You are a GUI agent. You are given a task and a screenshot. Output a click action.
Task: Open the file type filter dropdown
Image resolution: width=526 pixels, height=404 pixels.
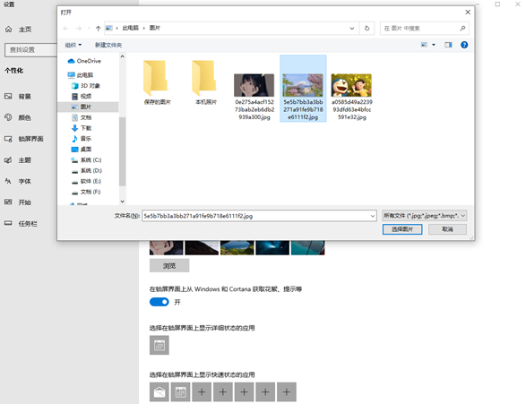(425, 216)
